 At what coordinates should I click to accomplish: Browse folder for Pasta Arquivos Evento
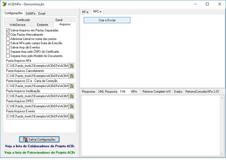[x=72, y=116]
